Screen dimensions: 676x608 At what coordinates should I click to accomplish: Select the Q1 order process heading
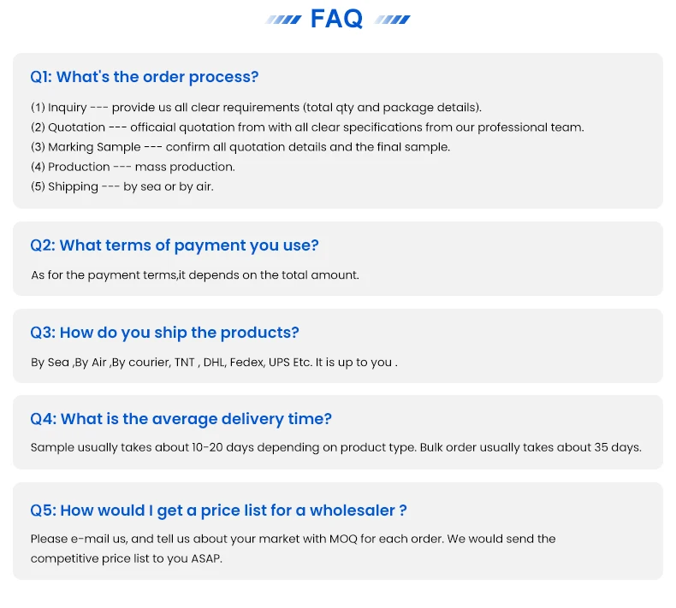[145, 77]
